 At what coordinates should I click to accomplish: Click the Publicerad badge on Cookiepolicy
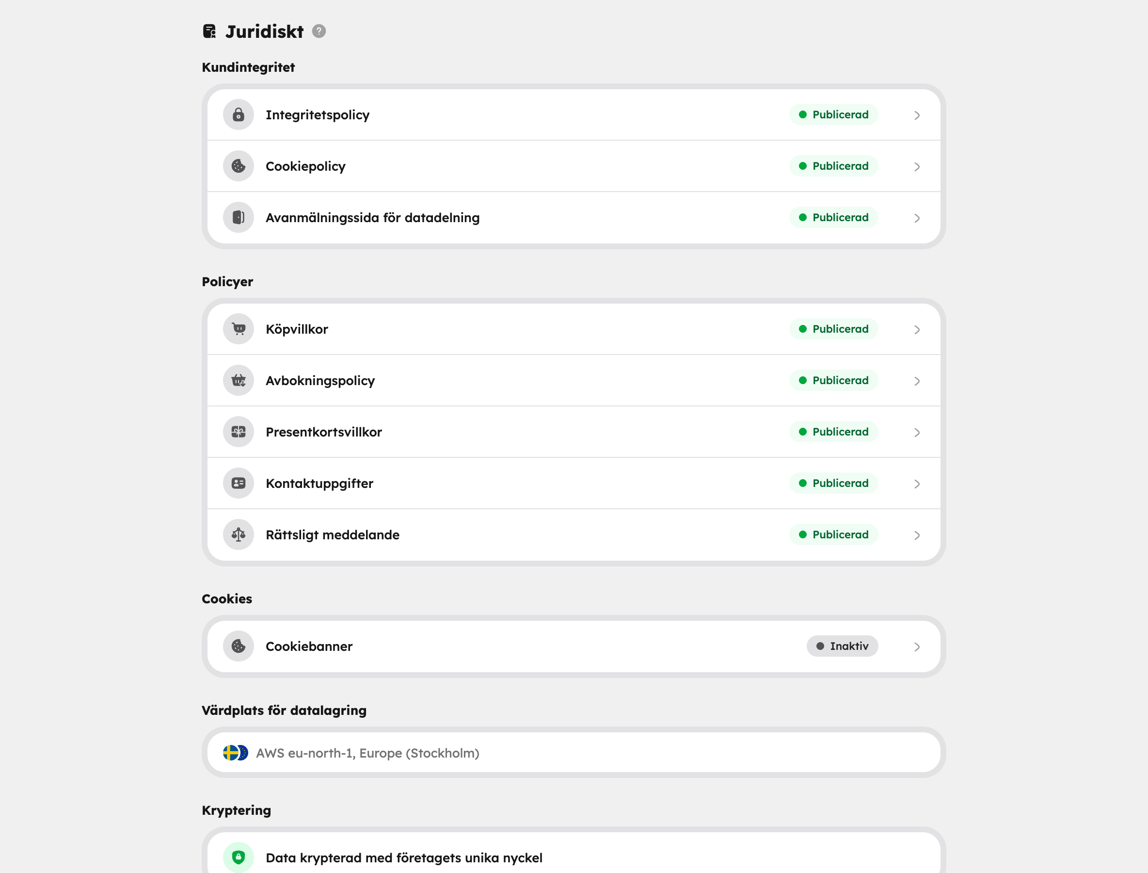point(833,166)
